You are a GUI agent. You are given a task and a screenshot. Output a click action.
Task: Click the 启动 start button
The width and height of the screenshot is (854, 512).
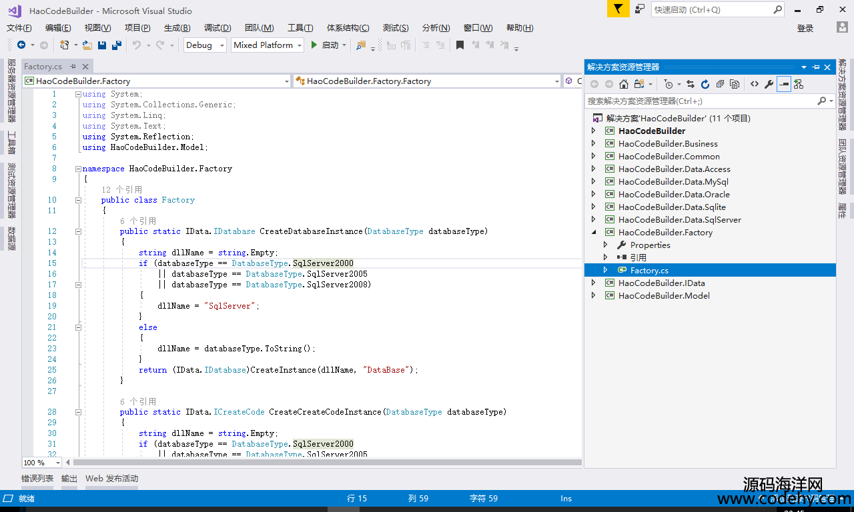pos(324,45)
